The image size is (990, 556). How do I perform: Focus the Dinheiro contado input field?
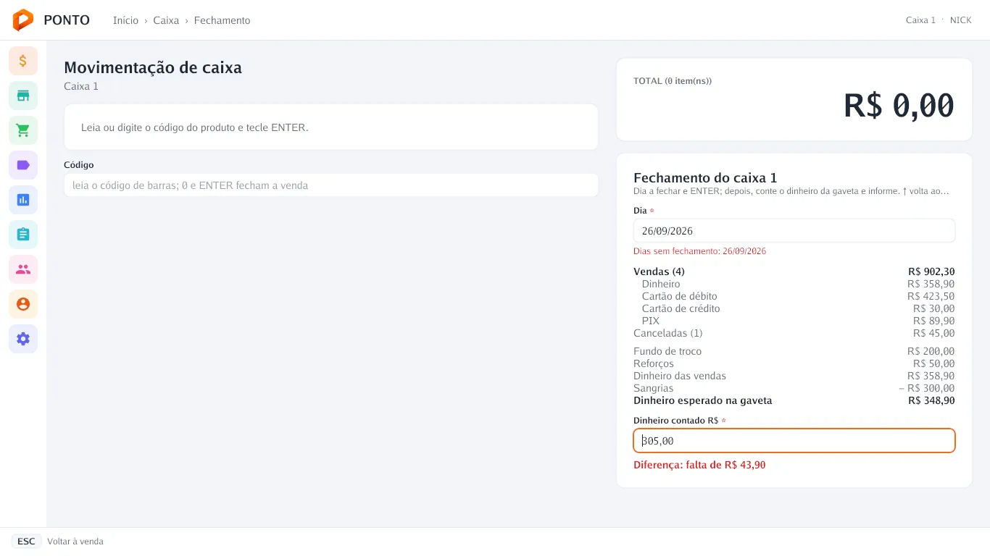pos(794,441)
